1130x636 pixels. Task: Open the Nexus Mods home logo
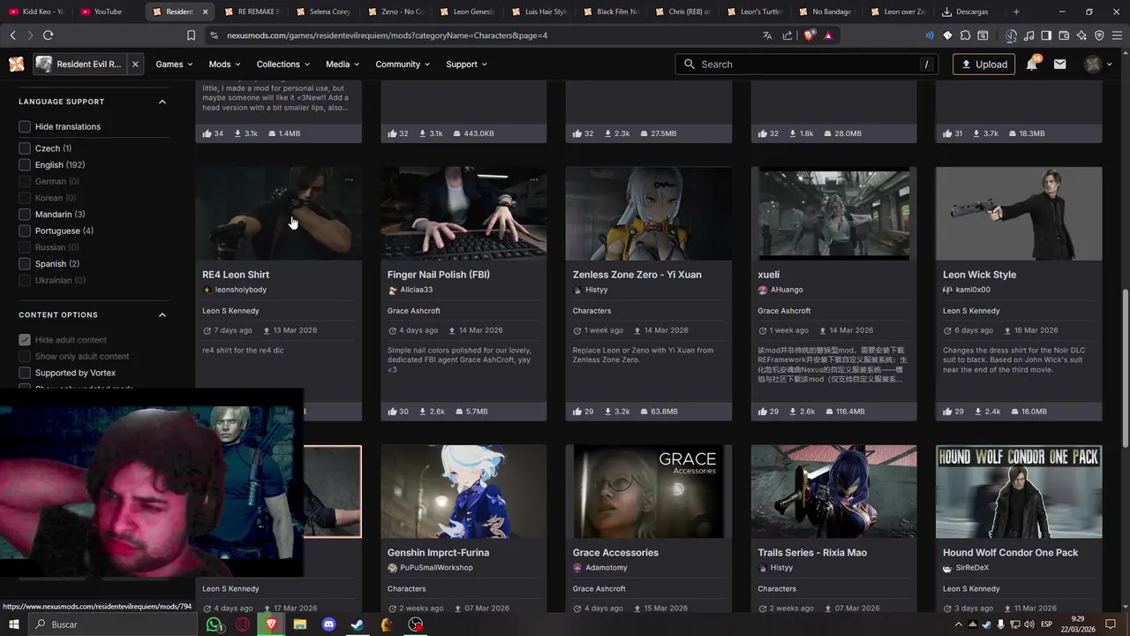[17, 64]
